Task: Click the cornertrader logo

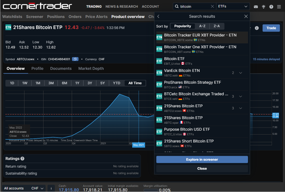Action: [x=38, y=6]
